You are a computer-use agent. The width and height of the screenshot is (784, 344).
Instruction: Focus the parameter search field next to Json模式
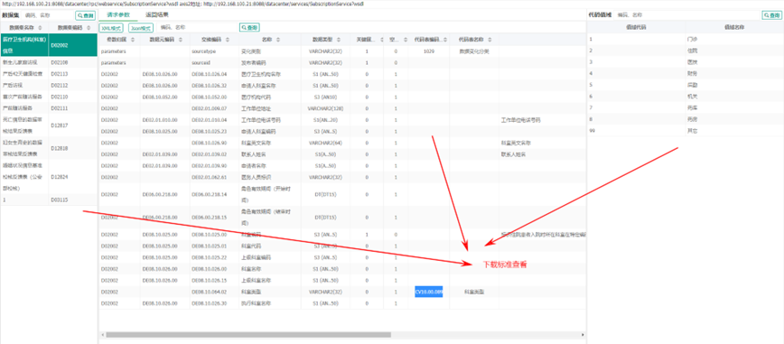[198, 28]
